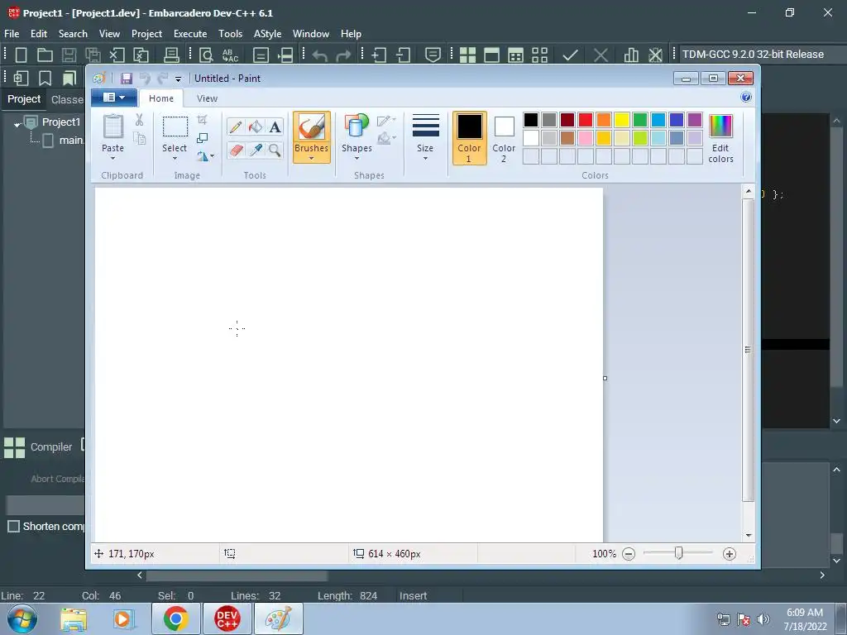The width and height of the screenshot is (847, 635).
Task: Select Color 1 foreground box
Action: coord(470,138)
